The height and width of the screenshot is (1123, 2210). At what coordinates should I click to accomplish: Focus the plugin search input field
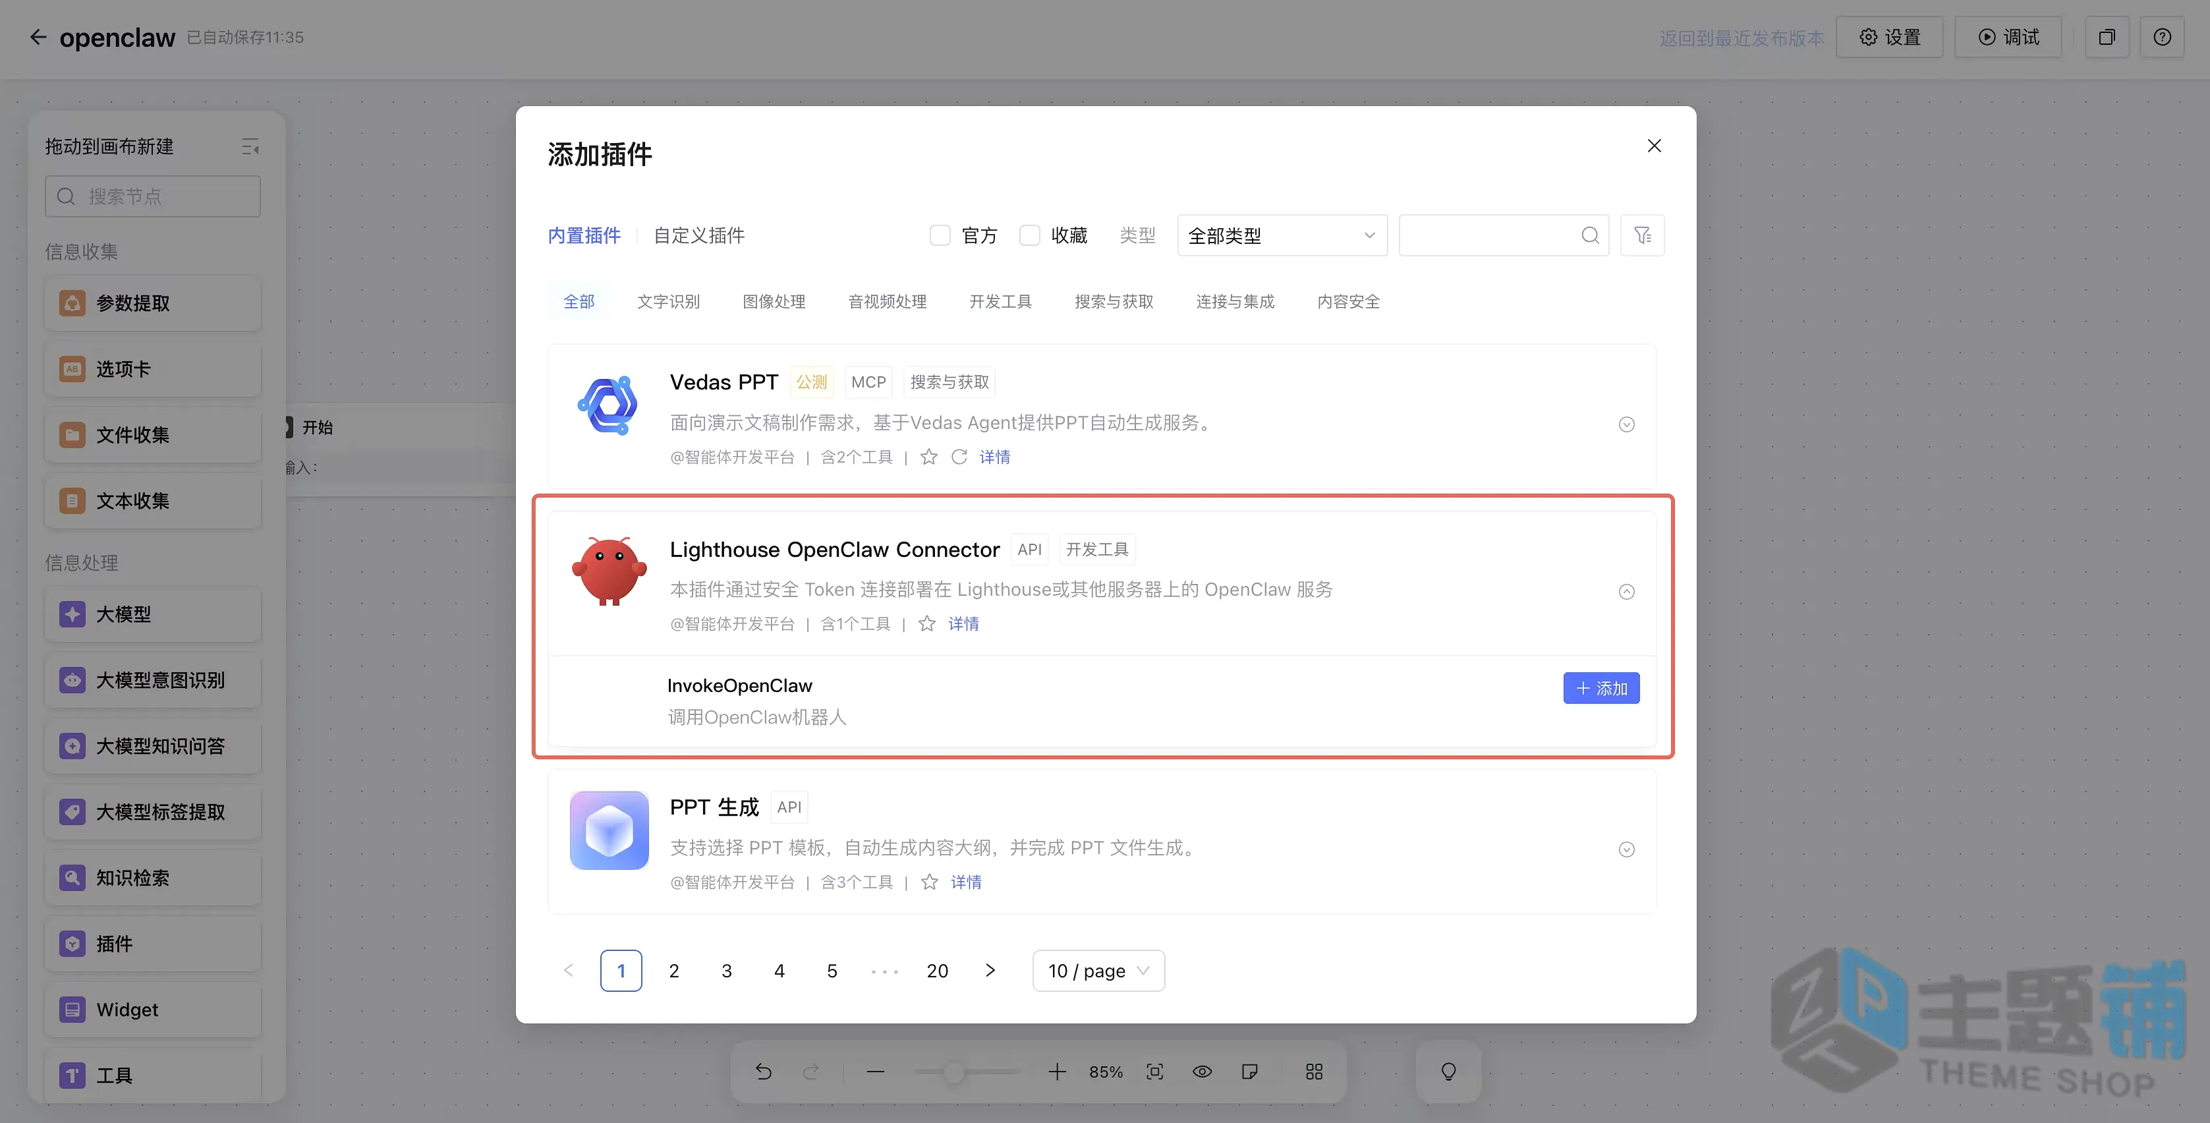tap(1503, 235)
